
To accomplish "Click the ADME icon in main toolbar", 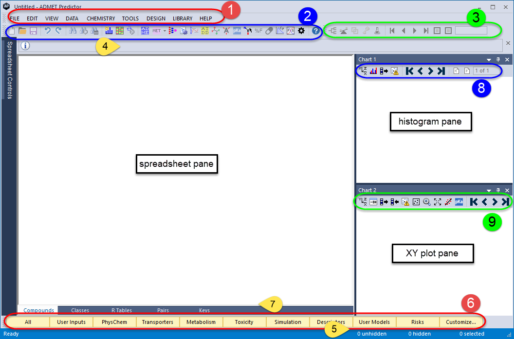I will 145,31.
